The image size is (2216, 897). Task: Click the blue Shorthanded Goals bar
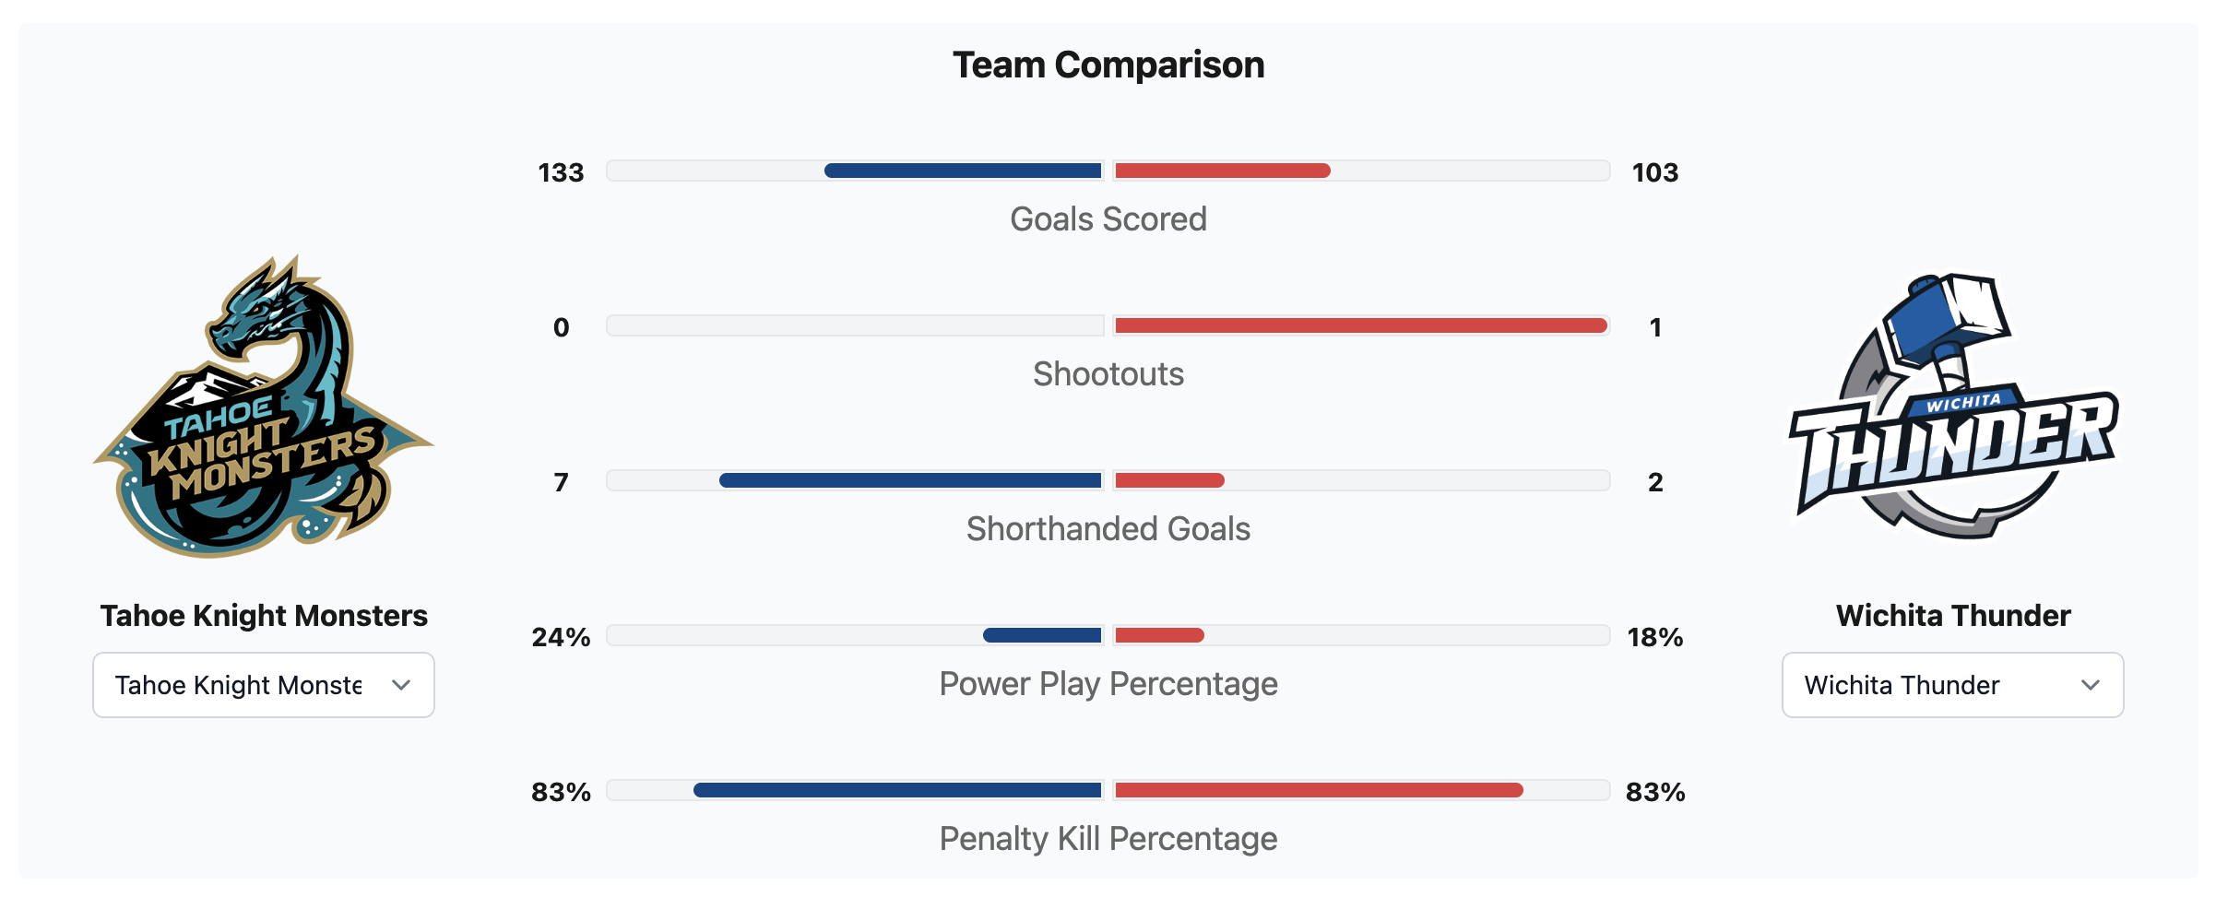point(910,480)
